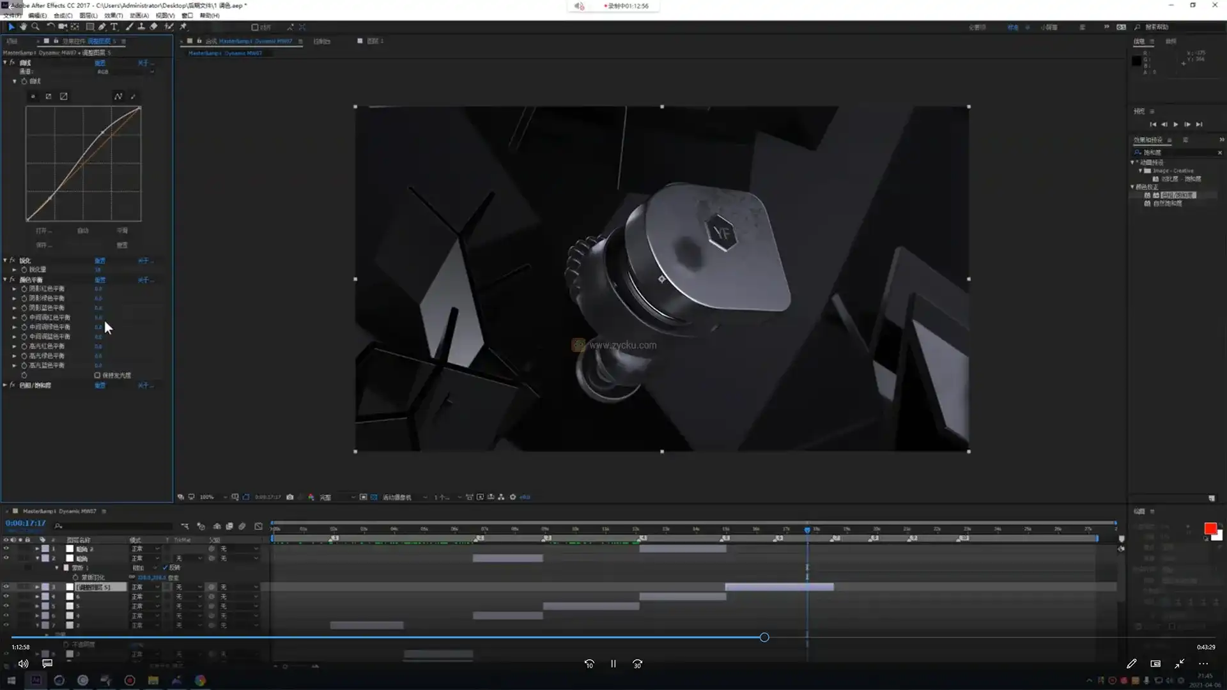Expand the 色相/饱和度 effect
1227x690 pixels.
click(5, 385)
